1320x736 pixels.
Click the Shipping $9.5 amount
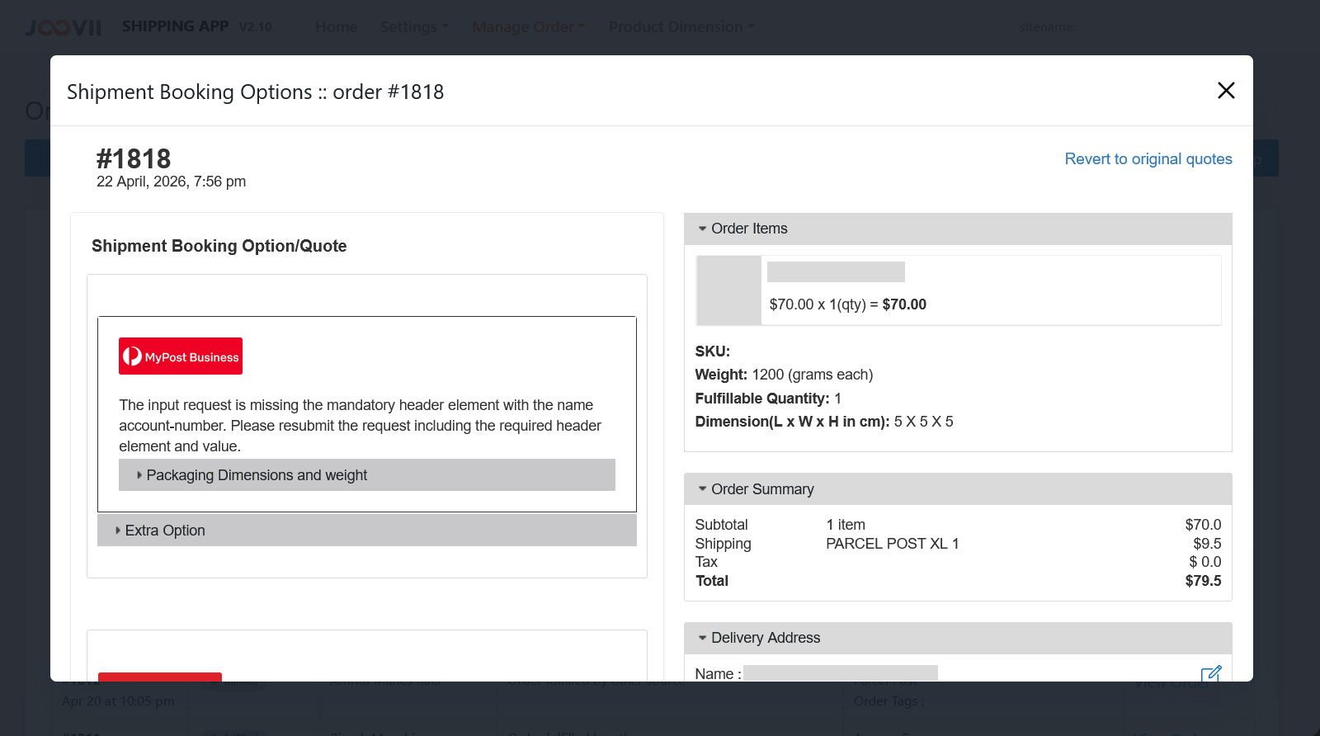point(1207,544)
